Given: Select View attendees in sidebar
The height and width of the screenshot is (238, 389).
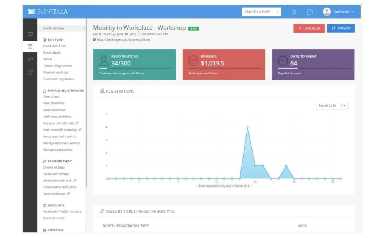Looking at the screenshot, I should click(x=54, y=103).
